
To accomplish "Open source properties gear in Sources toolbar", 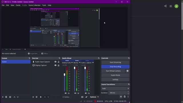I will 41,97.
